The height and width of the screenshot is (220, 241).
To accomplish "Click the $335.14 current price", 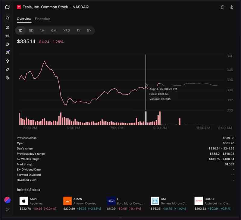I will click(26, 41).
